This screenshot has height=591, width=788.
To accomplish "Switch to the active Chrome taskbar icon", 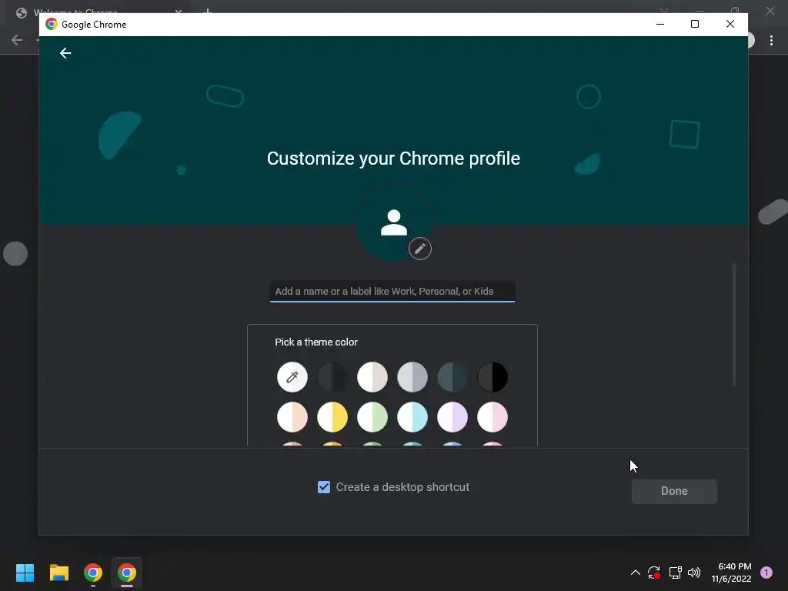I will 127,573.
